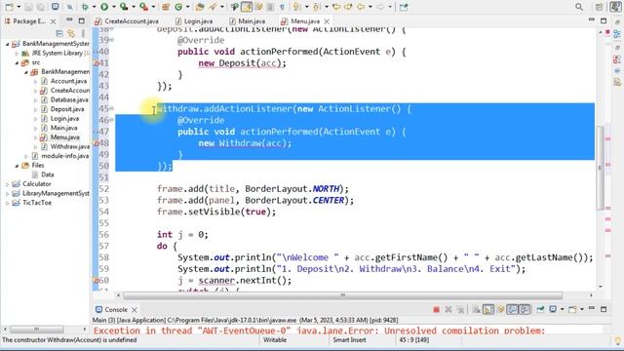Fold code at line 45 collapse marker
The height and width of the screenshot is (351, 624).
pos(112,108)
